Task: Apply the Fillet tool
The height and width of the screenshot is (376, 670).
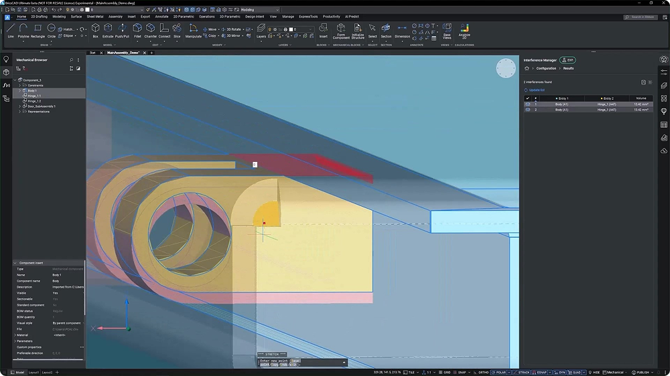Action: pyautogui.click(x=137, y=31)
